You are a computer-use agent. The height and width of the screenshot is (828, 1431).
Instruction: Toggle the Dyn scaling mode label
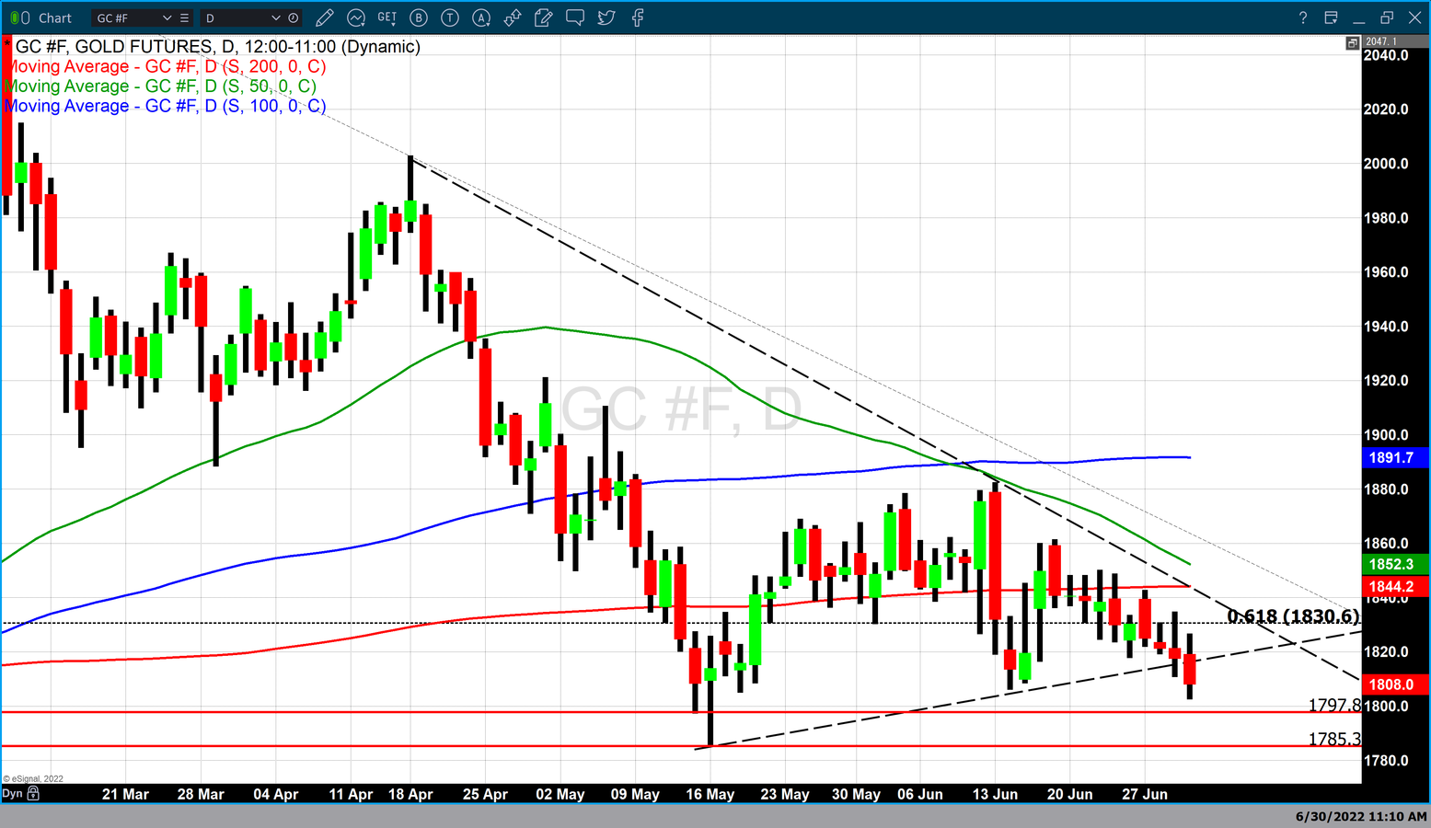point(12,793)
